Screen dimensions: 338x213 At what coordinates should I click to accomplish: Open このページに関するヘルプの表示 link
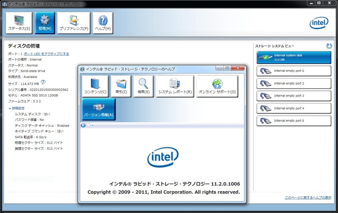pos(308,198)
